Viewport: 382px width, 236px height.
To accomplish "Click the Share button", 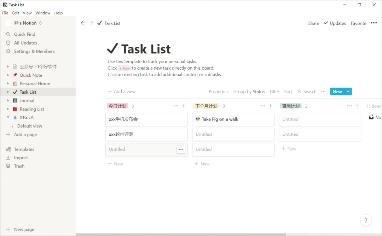I will tap(313, 23).
